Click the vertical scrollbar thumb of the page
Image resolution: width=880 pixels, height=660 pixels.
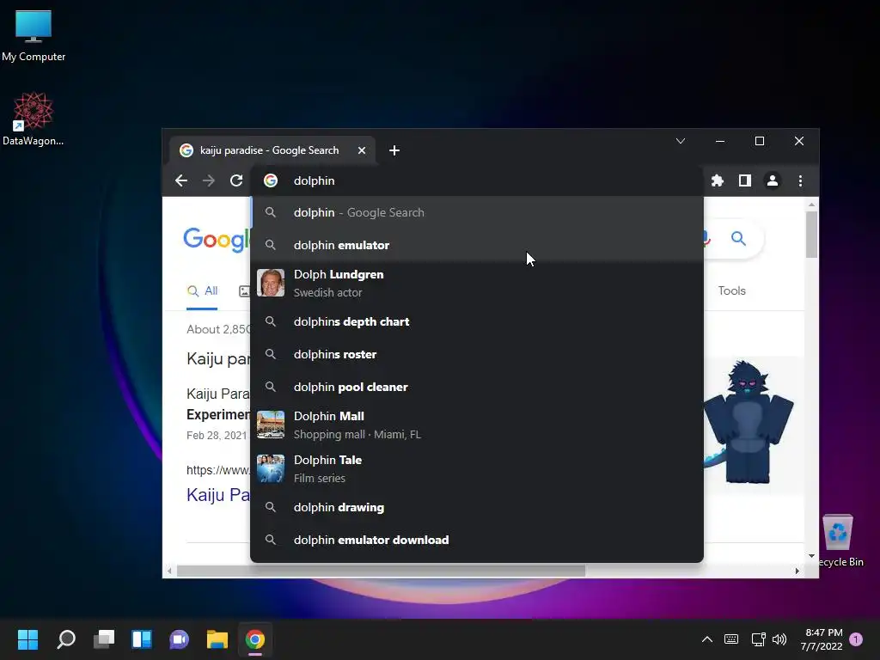coord(811,235)
